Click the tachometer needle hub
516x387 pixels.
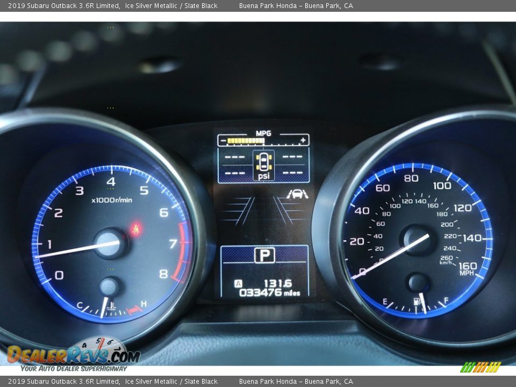(110, 244)
